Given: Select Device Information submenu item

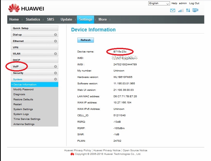Looking at the screenshot, I should click(35, 85).
